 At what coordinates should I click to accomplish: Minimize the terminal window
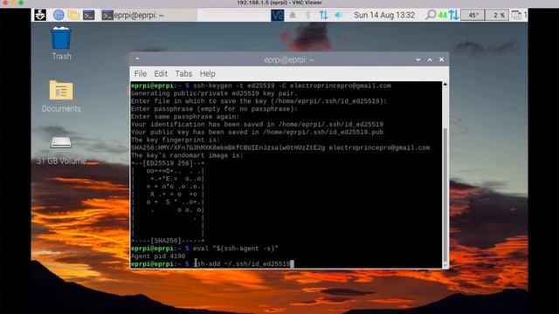[418, 60]
